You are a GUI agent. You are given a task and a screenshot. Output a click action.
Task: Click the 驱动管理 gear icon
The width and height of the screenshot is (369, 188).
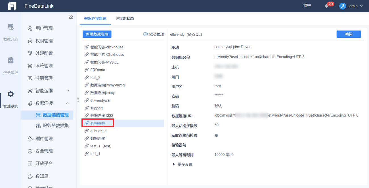[146, 34]
